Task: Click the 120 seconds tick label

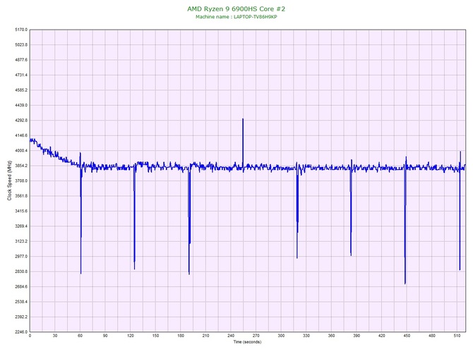Action: tap(131, 336)
